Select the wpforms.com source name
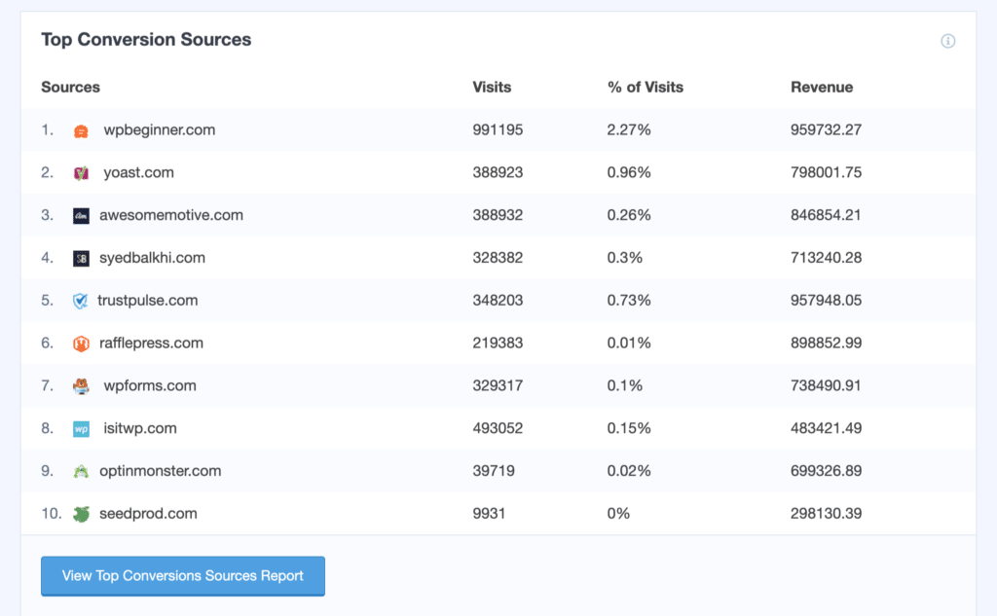The image size is (997, 616). 150,386
